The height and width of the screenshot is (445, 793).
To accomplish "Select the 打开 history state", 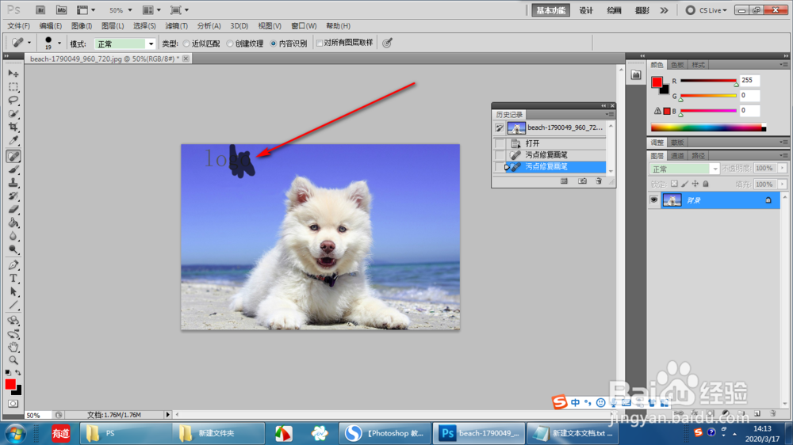I will pos(555,143).
